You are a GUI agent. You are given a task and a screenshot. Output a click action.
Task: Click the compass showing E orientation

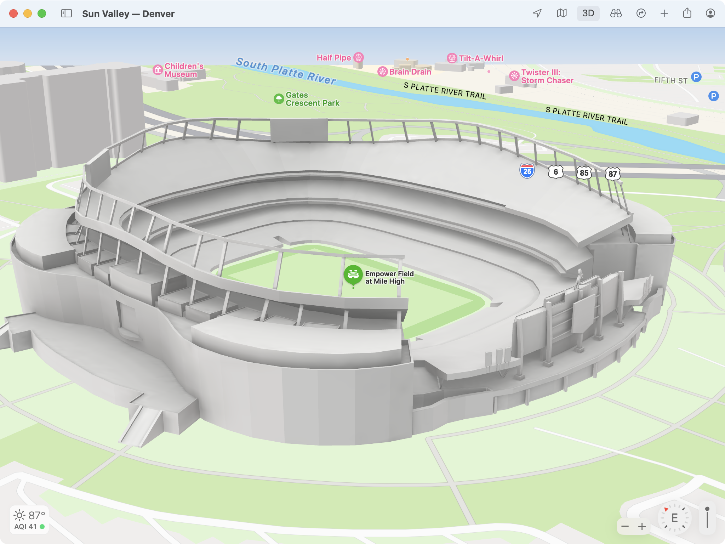tap(674, 517)
